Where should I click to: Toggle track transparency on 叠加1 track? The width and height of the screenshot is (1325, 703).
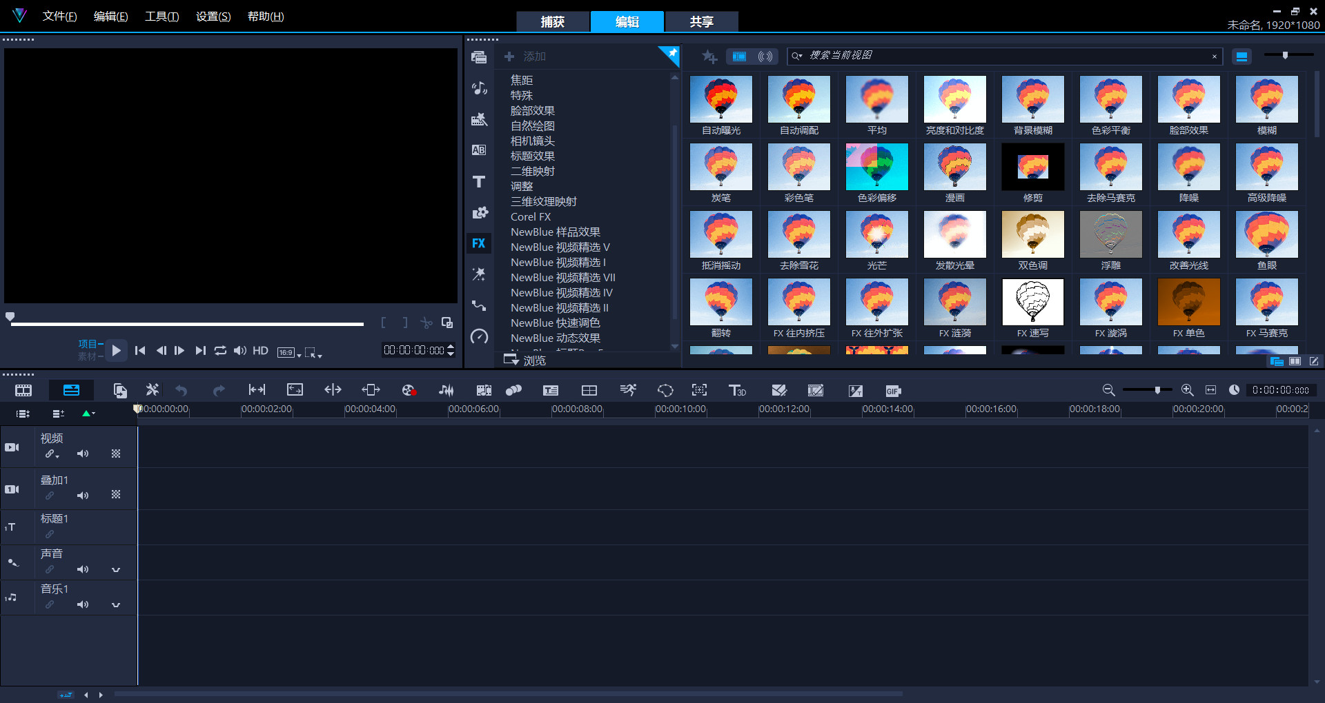(116, 495)
